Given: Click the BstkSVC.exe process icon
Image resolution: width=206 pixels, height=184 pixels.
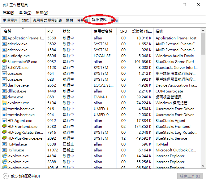Looking at the screenshot, I should click(x=4, y=67).
